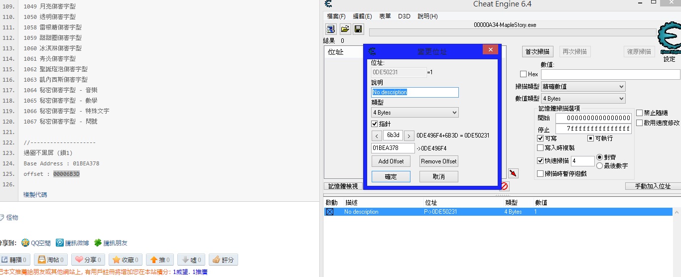
Task: Click the 停止 stop address field
Action: coord(593,129)
